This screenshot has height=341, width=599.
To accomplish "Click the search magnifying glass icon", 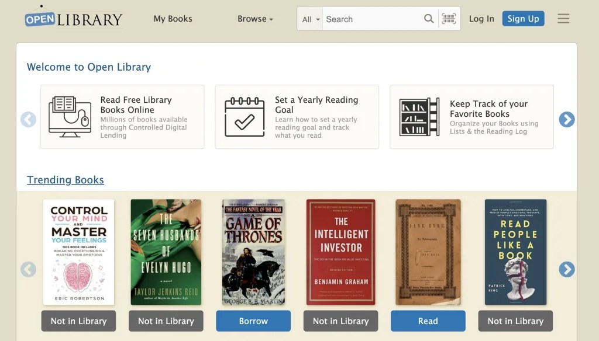I will point(429,19).
